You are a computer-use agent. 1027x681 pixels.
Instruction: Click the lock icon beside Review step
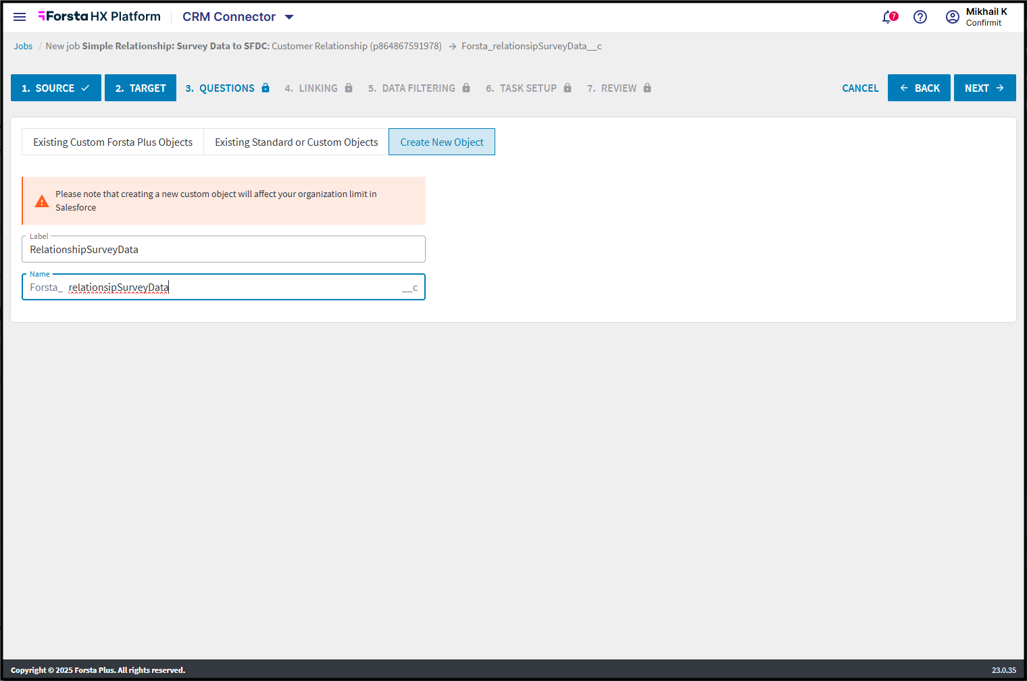click(647, 88)
